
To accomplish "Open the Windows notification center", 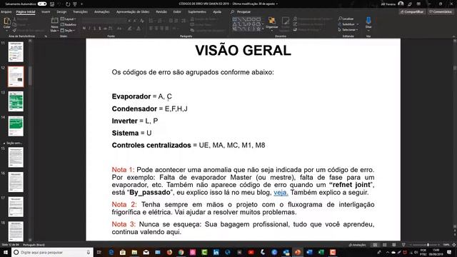I will (449, 252).
